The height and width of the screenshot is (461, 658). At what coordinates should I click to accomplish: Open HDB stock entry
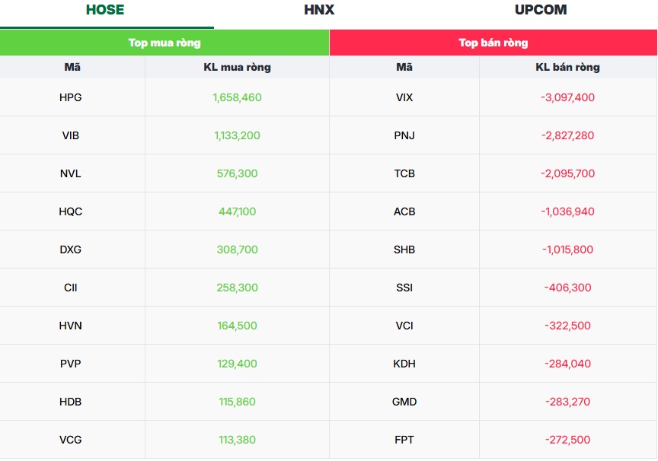71,402
